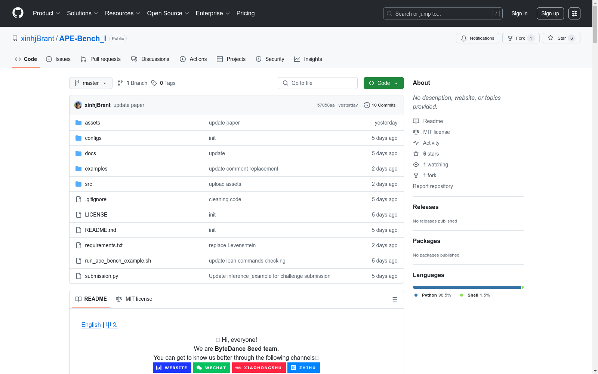This screenshot has height=374, width=598.
Task: Expand the Solutions menu
Action: tap(83, 13)
